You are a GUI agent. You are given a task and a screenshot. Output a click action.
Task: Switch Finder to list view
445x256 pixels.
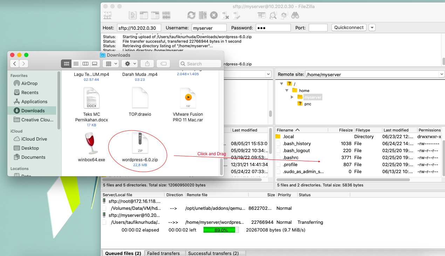point(76,64)
